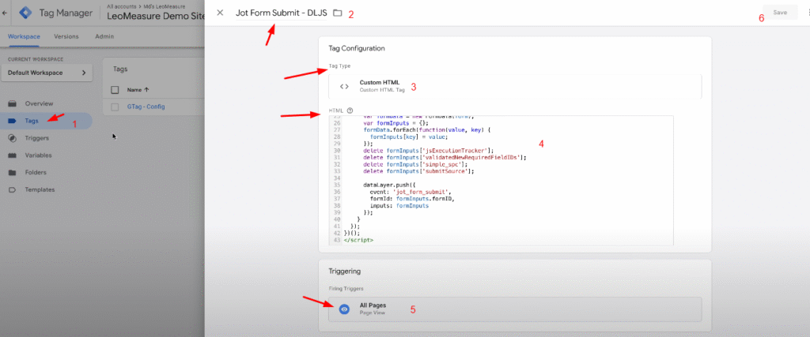Open the All Pages firing trigger
The image size is (810, 337).
(515, 309)
